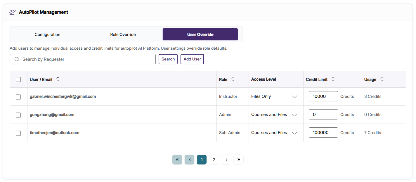
Task: Click the magnifier icon in search bar
Action: click(17, 59)
